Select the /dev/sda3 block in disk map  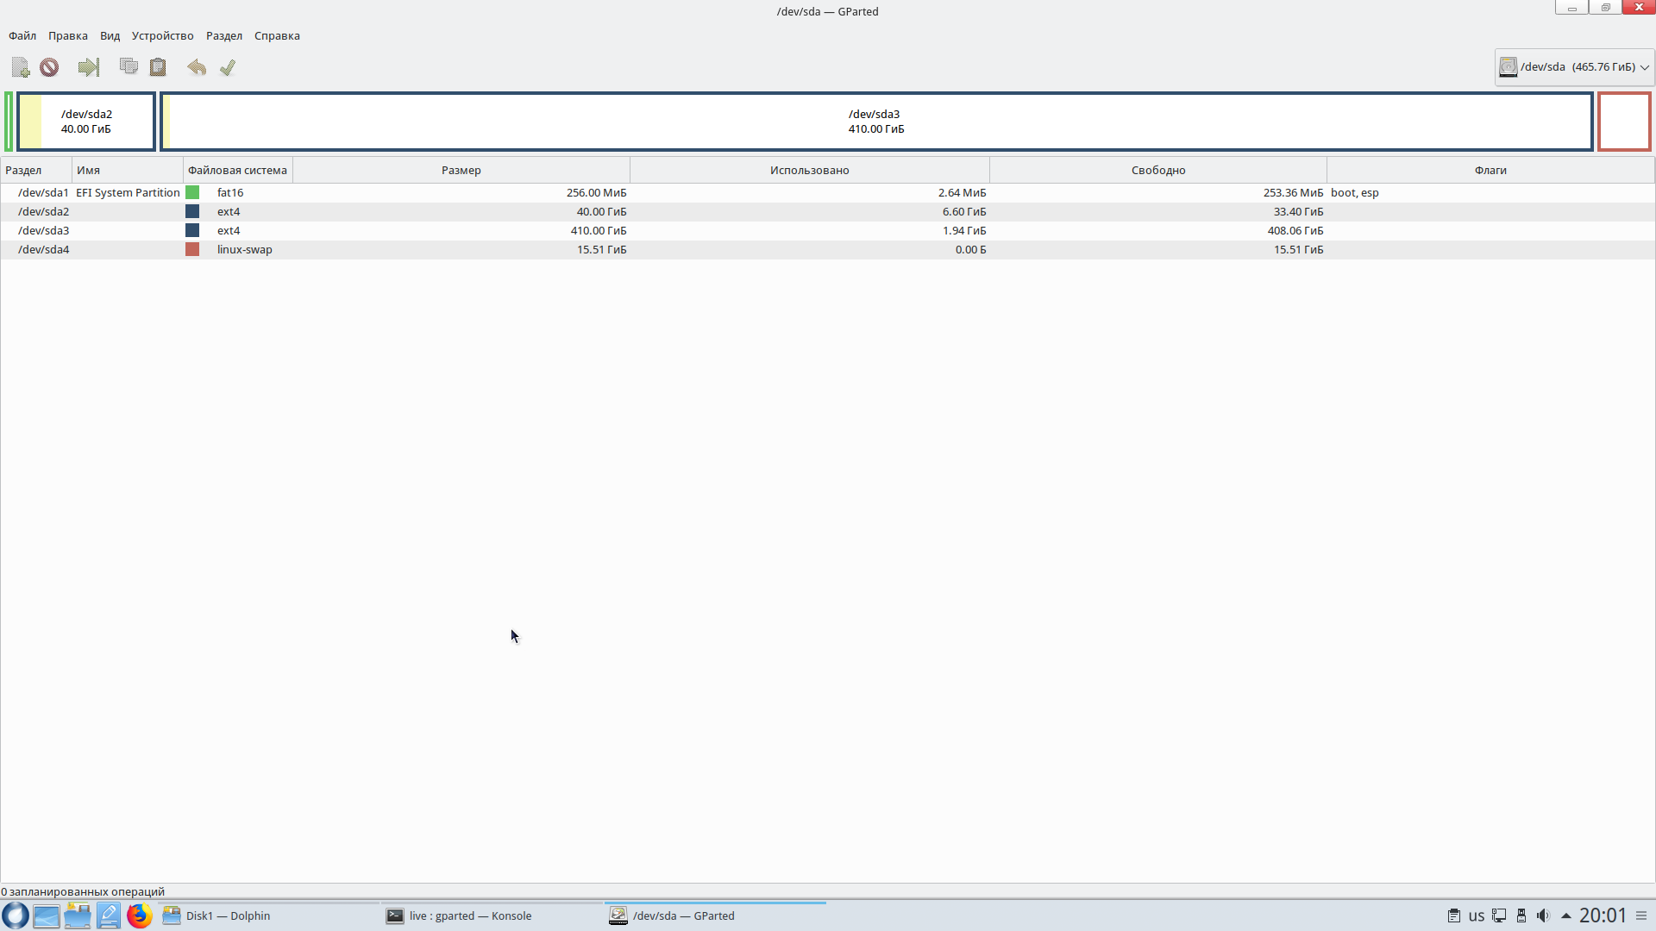[876, 122]
